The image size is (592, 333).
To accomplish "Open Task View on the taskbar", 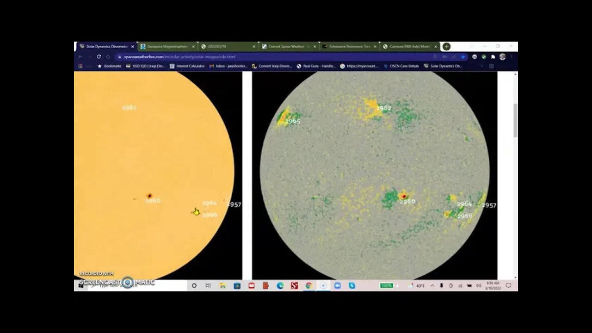I will 208,286.
